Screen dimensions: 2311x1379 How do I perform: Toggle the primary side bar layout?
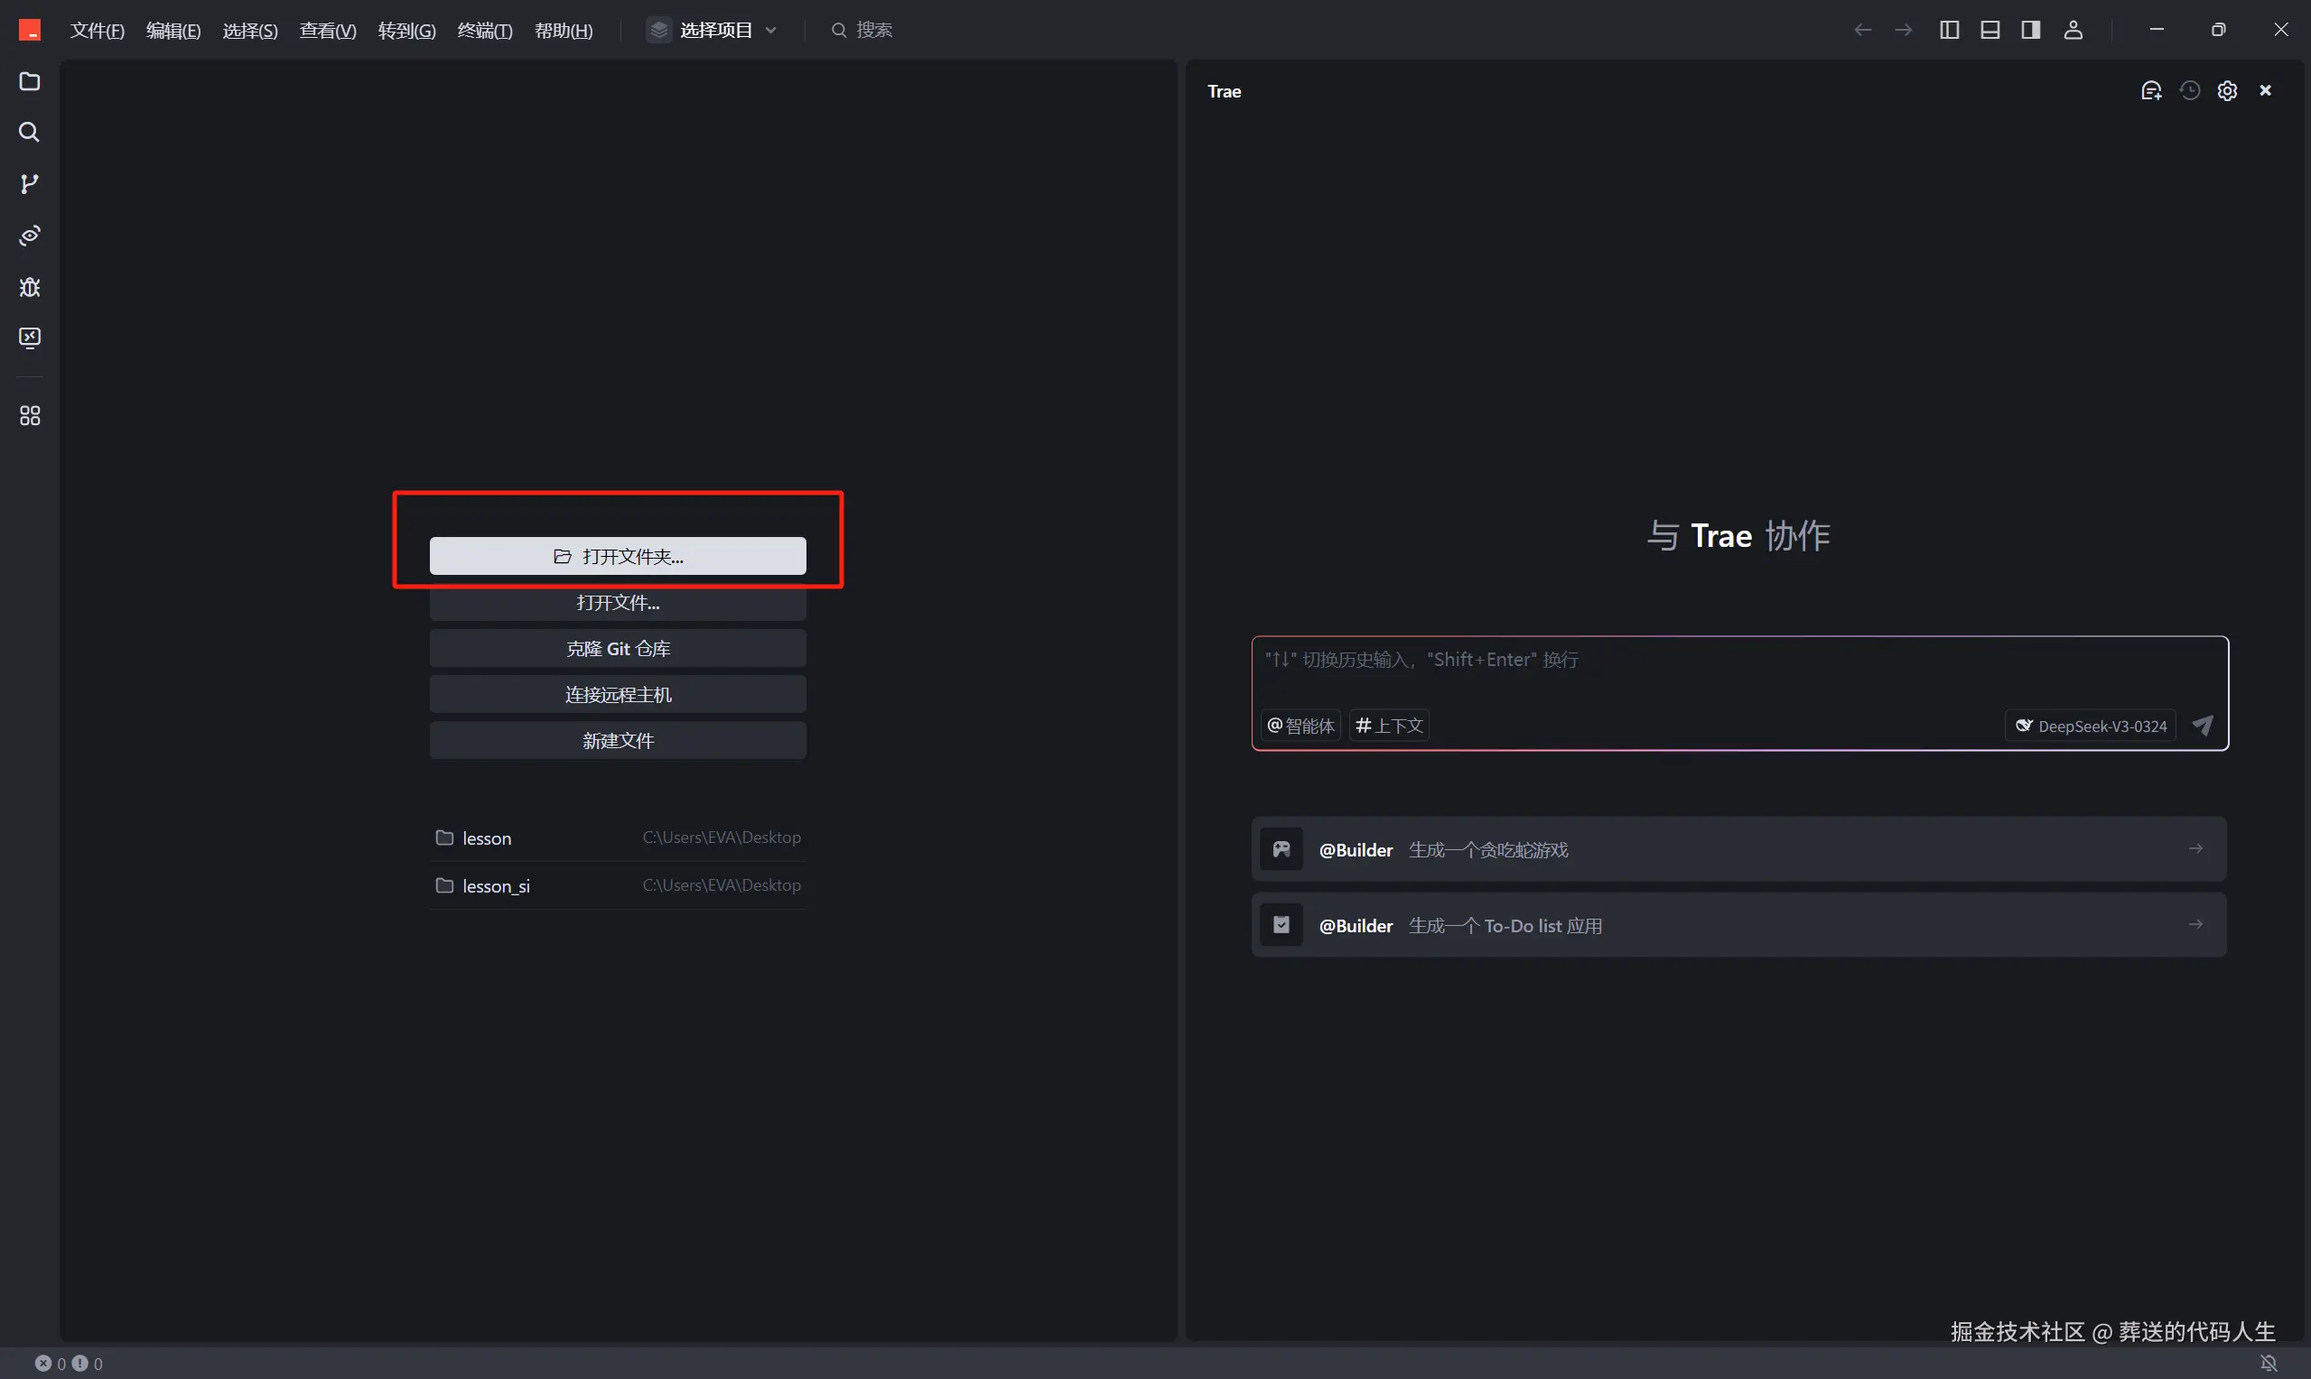tap(1950, 30)
